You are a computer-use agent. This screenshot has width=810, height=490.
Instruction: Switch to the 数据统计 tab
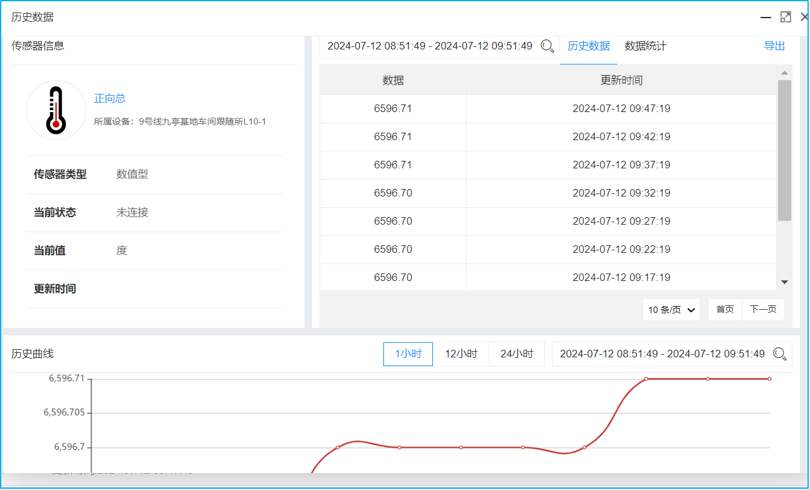645,46
